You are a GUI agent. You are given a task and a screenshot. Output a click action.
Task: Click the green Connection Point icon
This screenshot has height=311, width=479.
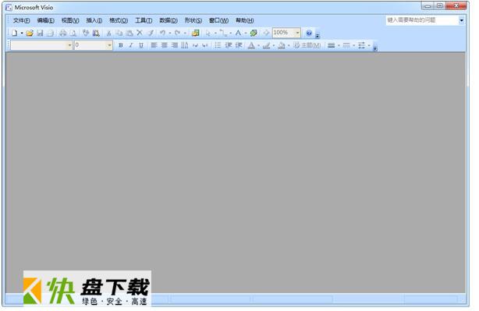click(x=254, y=33)
